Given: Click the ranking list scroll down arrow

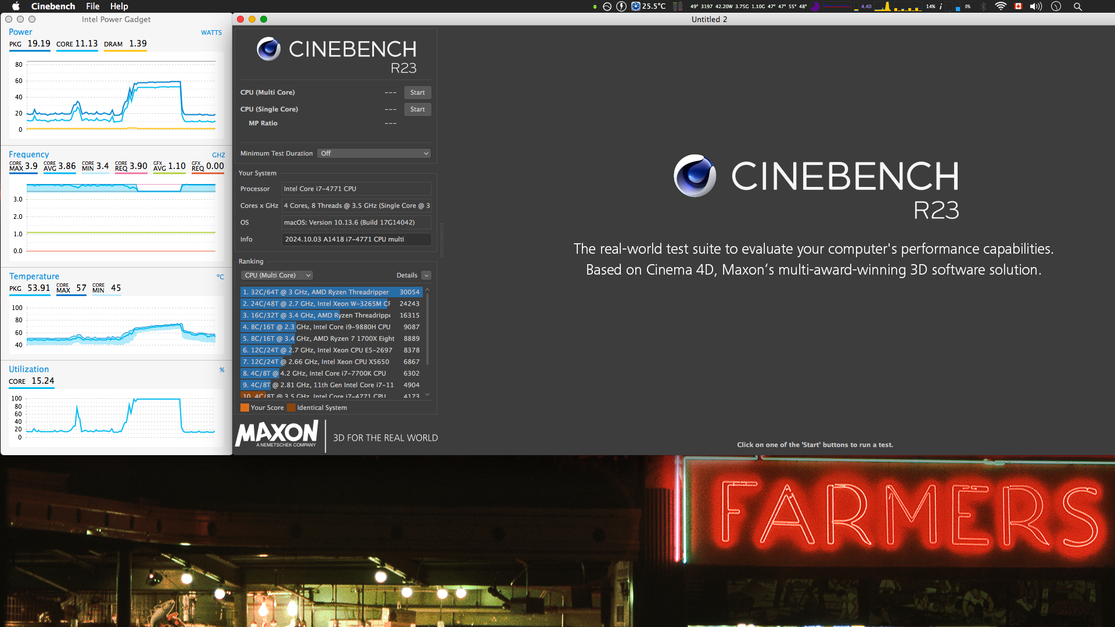Looking at the screenshot, I should coord(427,395).
